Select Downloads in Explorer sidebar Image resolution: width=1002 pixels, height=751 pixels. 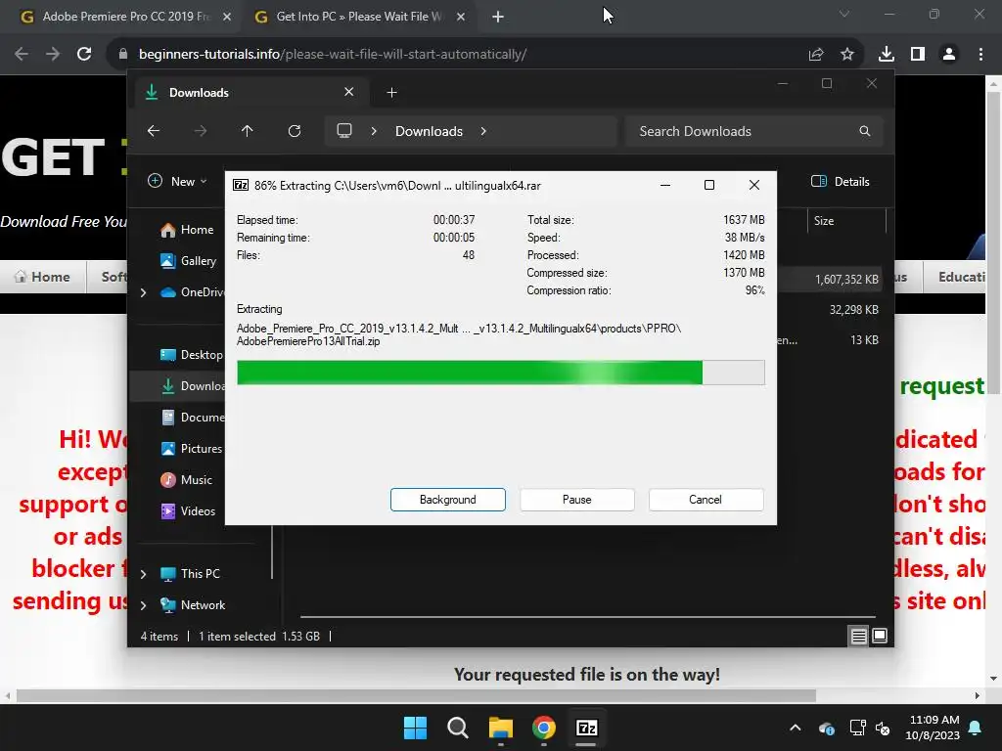coord(193,385)
